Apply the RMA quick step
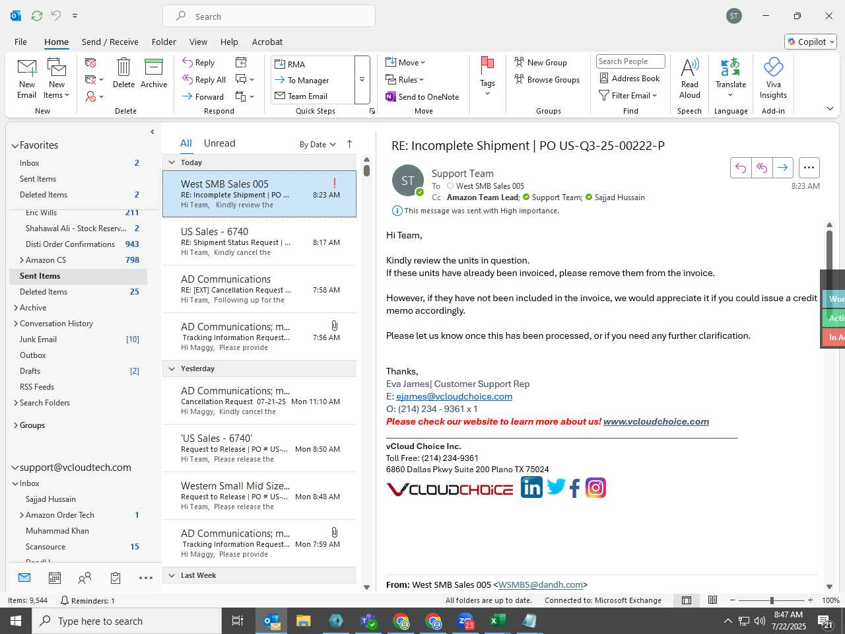 click(x=313, y=64)
